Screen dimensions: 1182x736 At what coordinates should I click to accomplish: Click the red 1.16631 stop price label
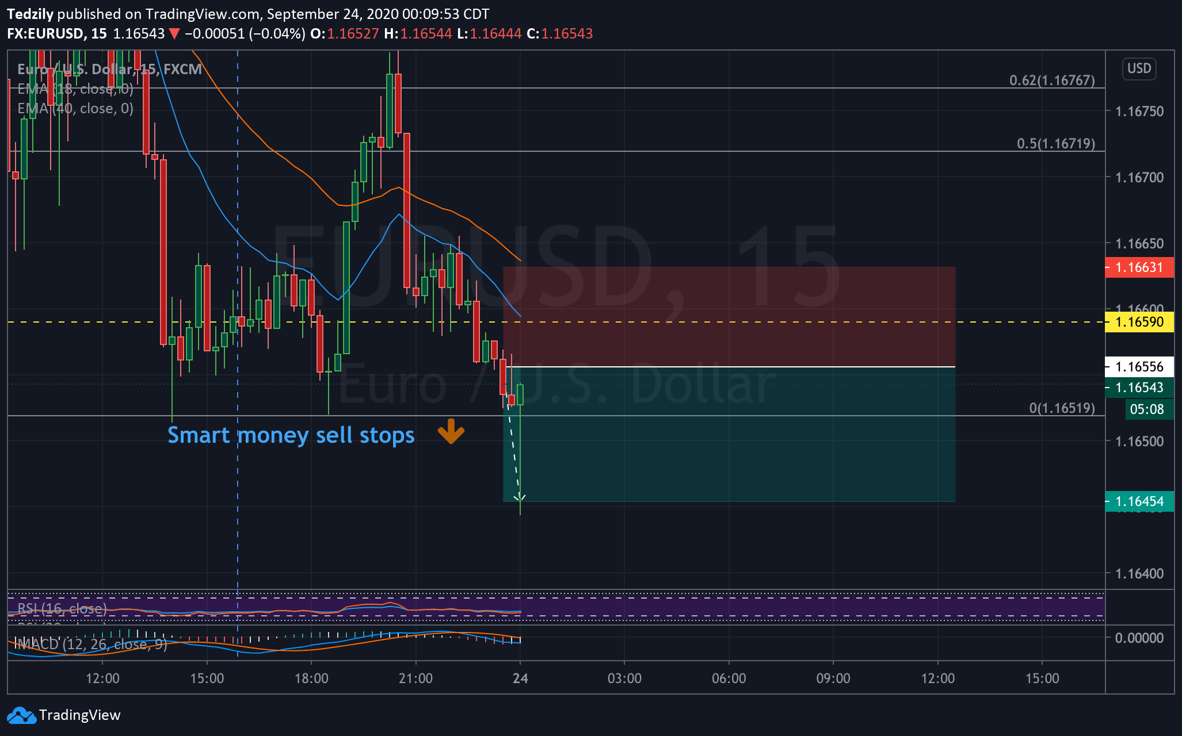click(x=1139, y=267)
